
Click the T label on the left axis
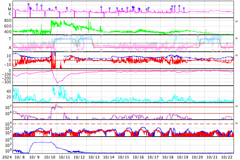pyautogui.click(x=10, y=39)
